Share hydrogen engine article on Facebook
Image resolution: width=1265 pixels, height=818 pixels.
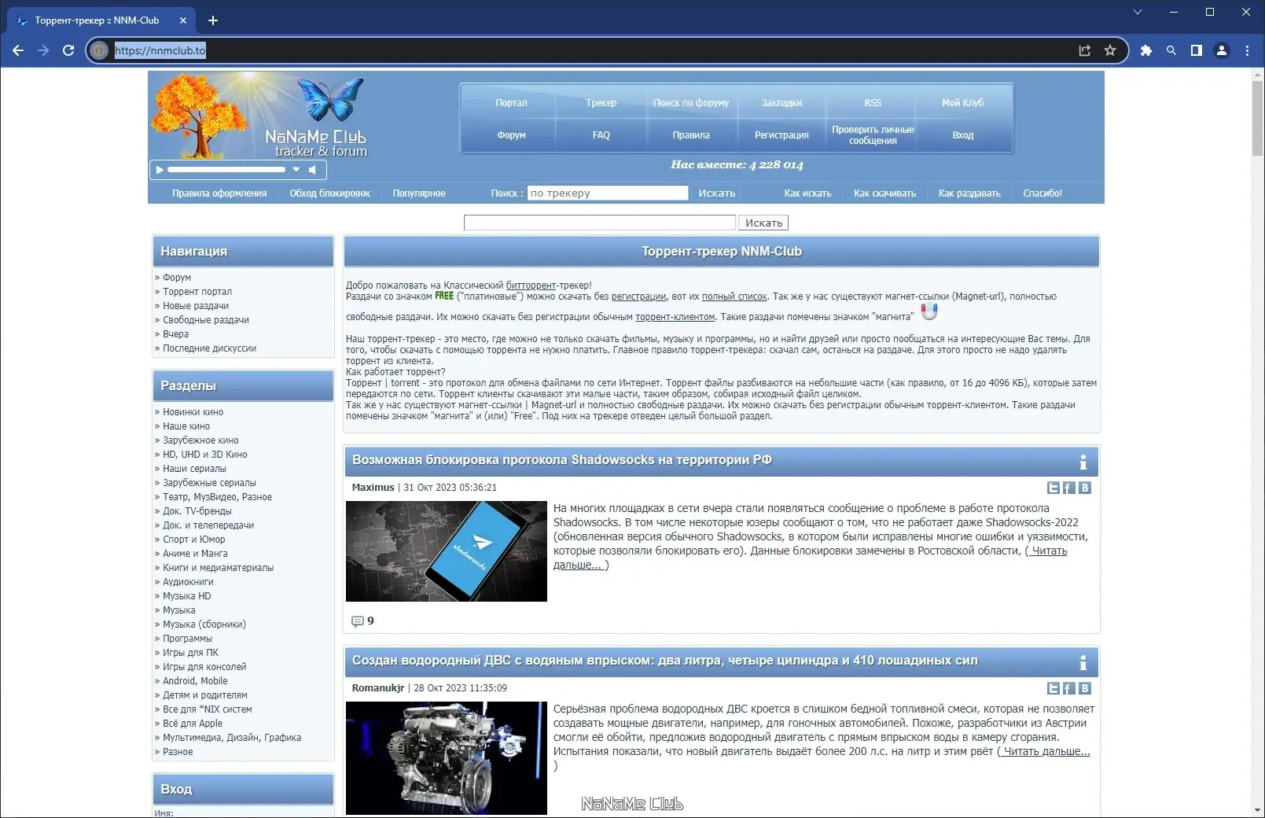(1069, 688)
